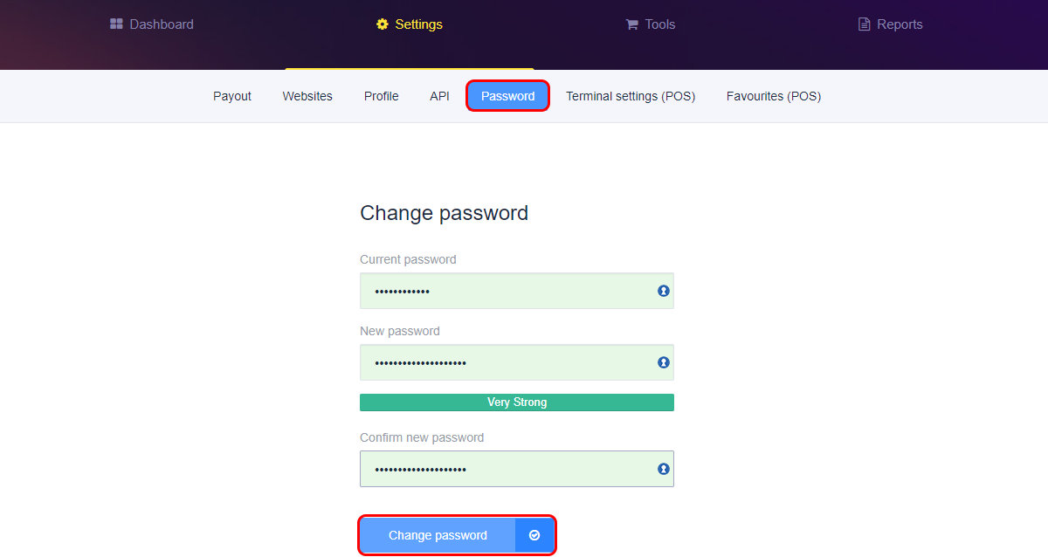Click keyhole icon in Confirm new password field
The height and width of the screenshot is (557, 1048).
coord(664,469)
